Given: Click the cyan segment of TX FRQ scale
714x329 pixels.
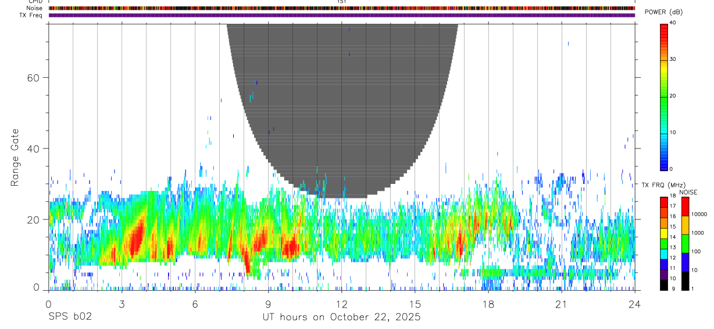Looking at the screenshot, I should 664,254.
